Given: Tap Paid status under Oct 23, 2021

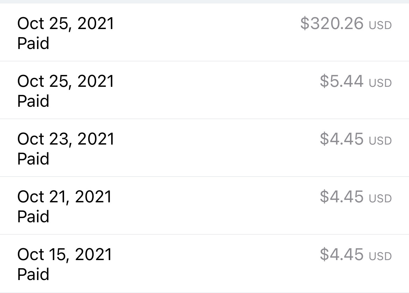Looking at the screenshot, I should click(33, 159).
